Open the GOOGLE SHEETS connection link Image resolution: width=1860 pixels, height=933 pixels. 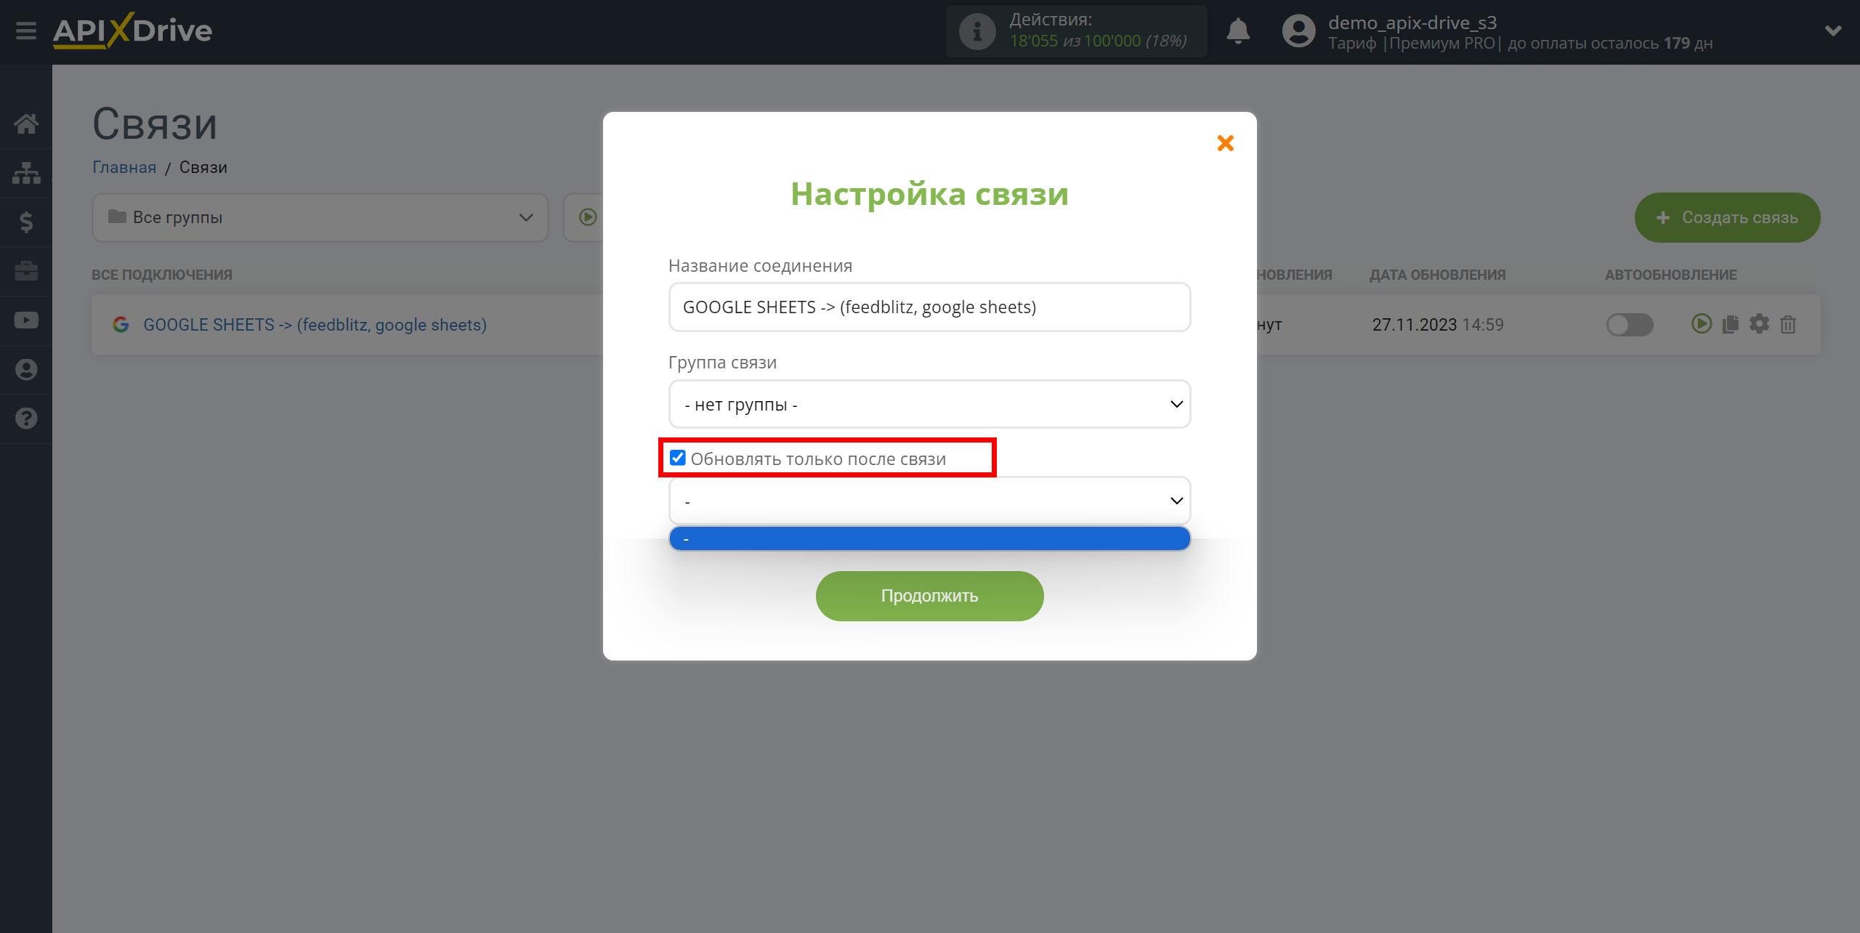tap(315, 325)
